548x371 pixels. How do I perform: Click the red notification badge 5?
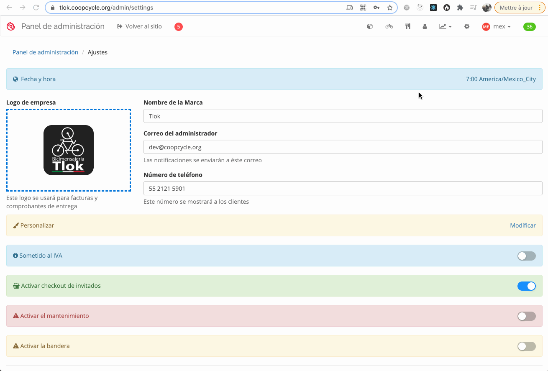pyautogui.click(x=179, y=27)
